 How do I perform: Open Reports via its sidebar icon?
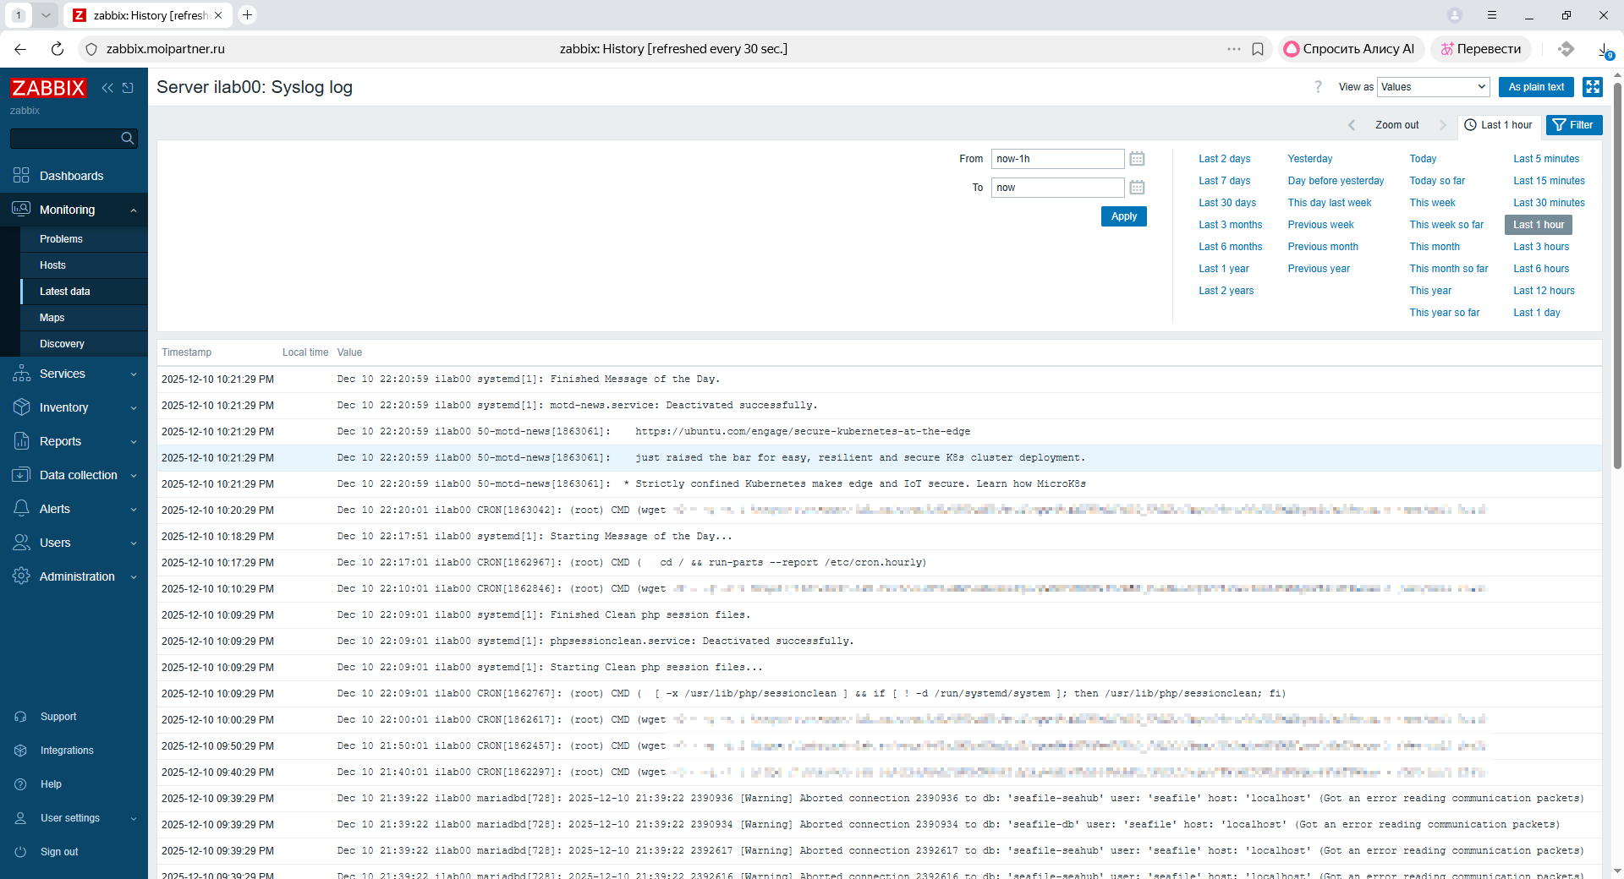pos(21,440)
